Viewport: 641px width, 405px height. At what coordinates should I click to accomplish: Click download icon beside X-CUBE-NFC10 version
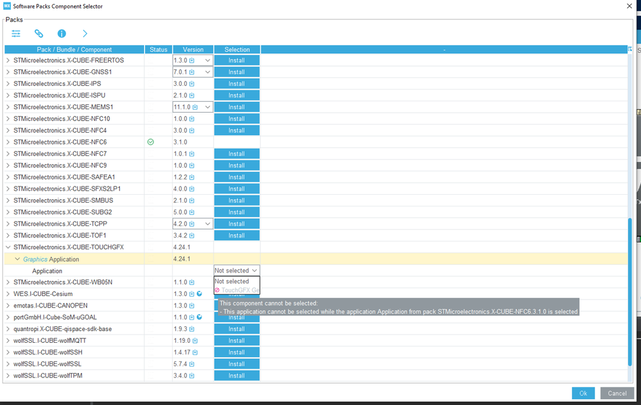click(x=192, y=119)
